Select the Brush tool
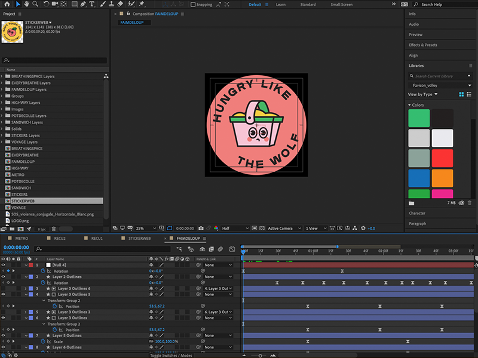Viewport: 478px width, 358px height. (103, 4)
